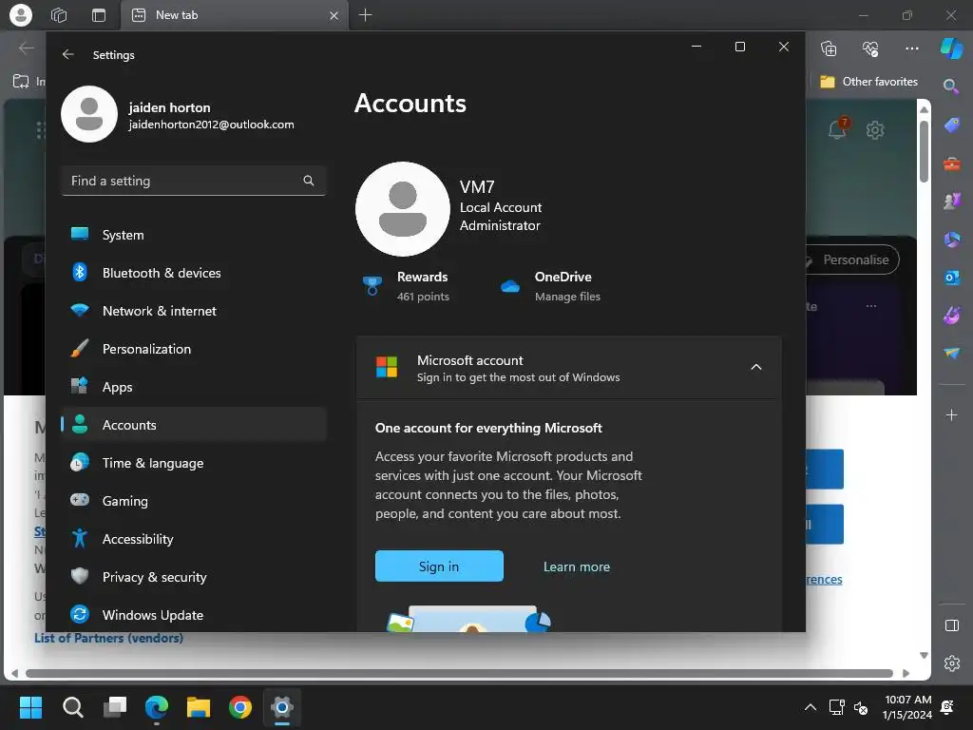Open Edge Browser essentials heart icon
Image resolution: width=973 pixels, height=730 pixels.
pos(870,48)
